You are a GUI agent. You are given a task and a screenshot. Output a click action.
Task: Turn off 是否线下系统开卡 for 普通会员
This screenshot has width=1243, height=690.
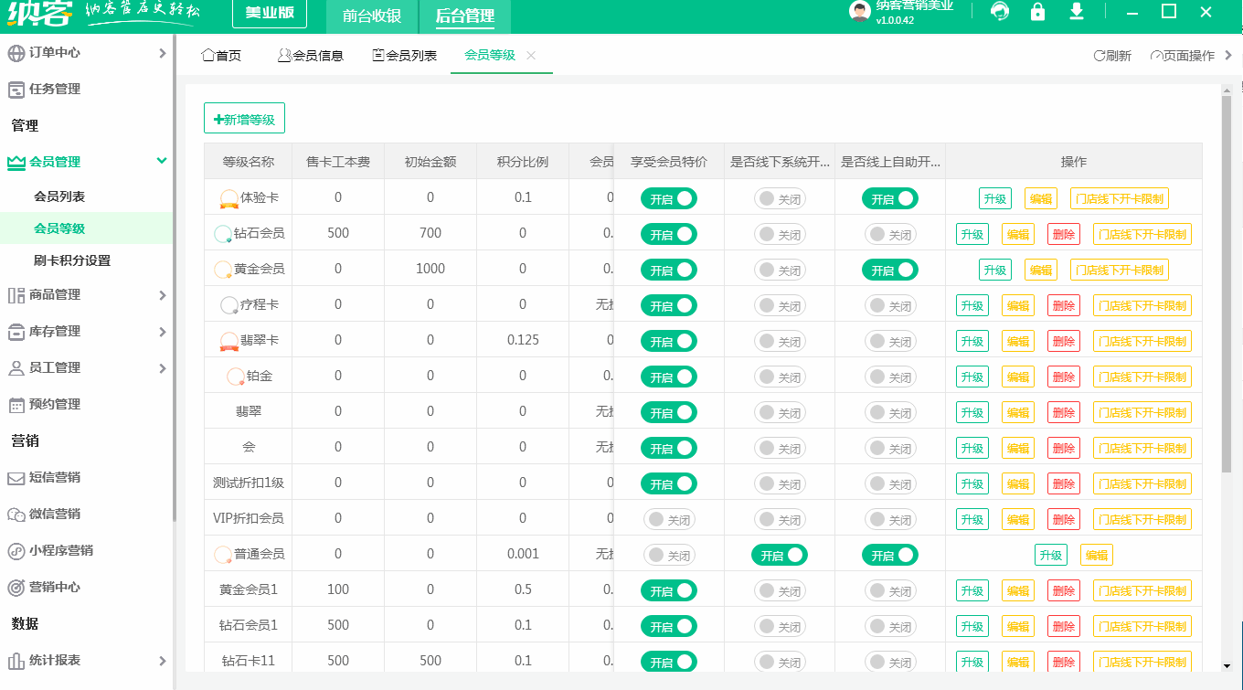(x=779, y=555)
